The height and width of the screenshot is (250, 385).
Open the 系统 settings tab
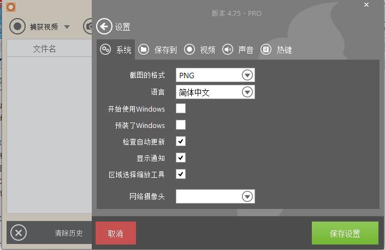click(116, 49)
